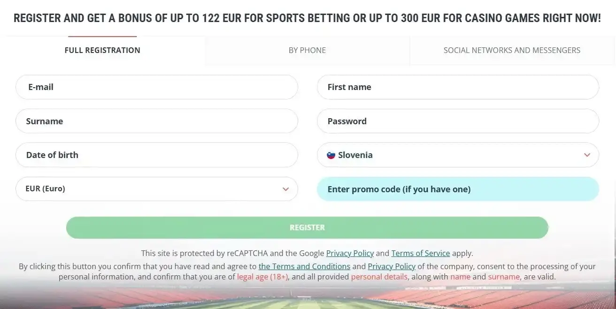Click the chevron arrow in the currency selector

(285, 189)
